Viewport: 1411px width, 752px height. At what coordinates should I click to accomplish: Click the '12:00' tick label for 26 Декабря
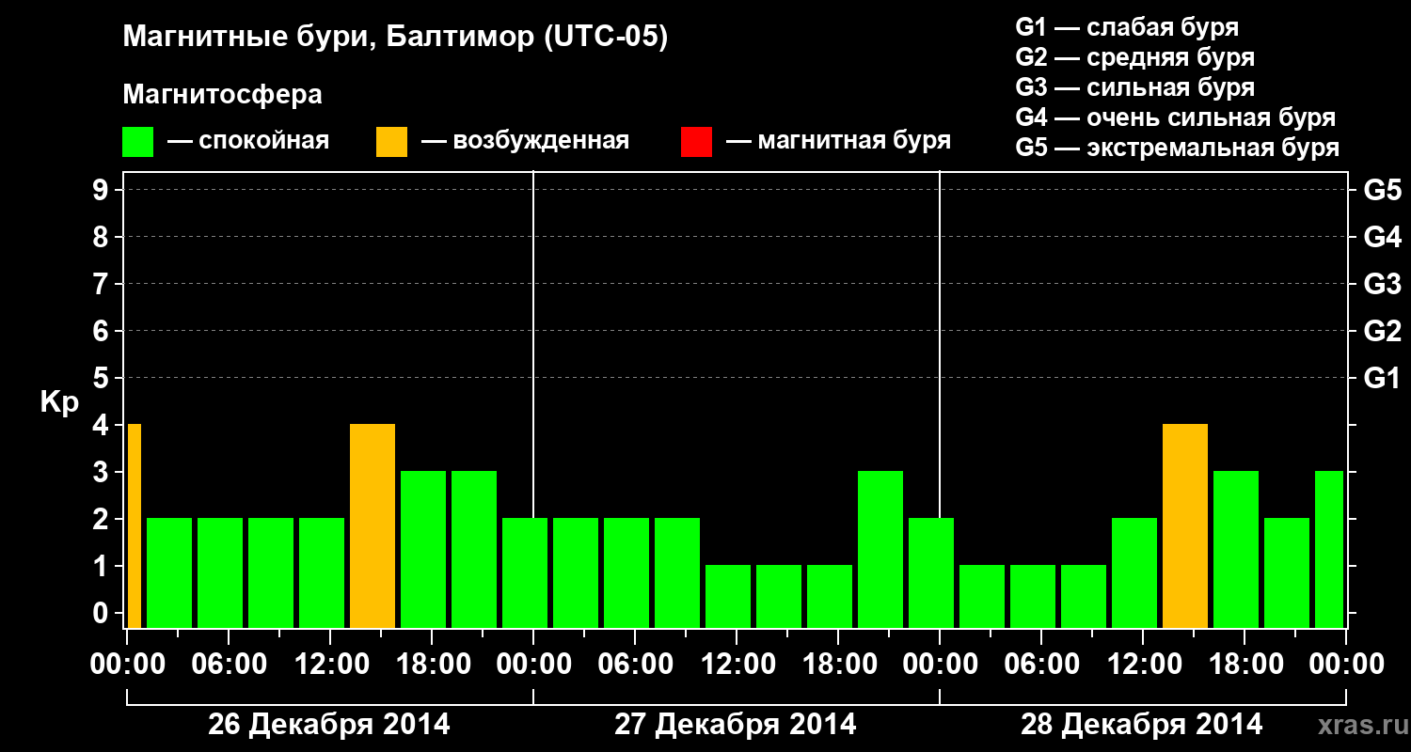330,664
